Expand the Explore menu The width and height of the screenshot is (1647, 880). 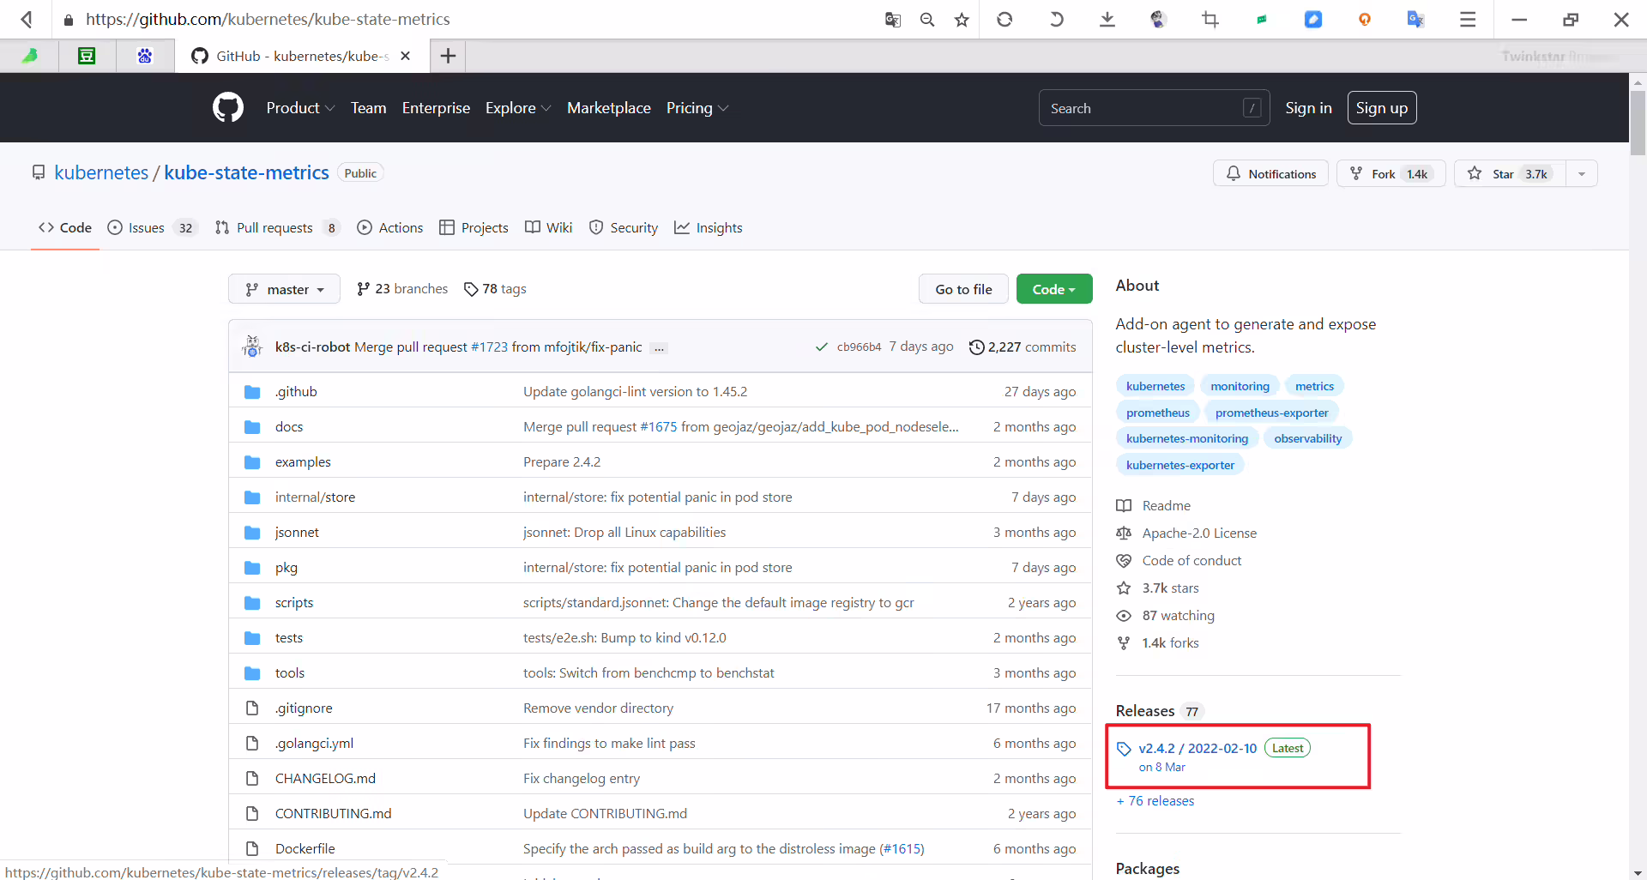[x=518, y=108]
